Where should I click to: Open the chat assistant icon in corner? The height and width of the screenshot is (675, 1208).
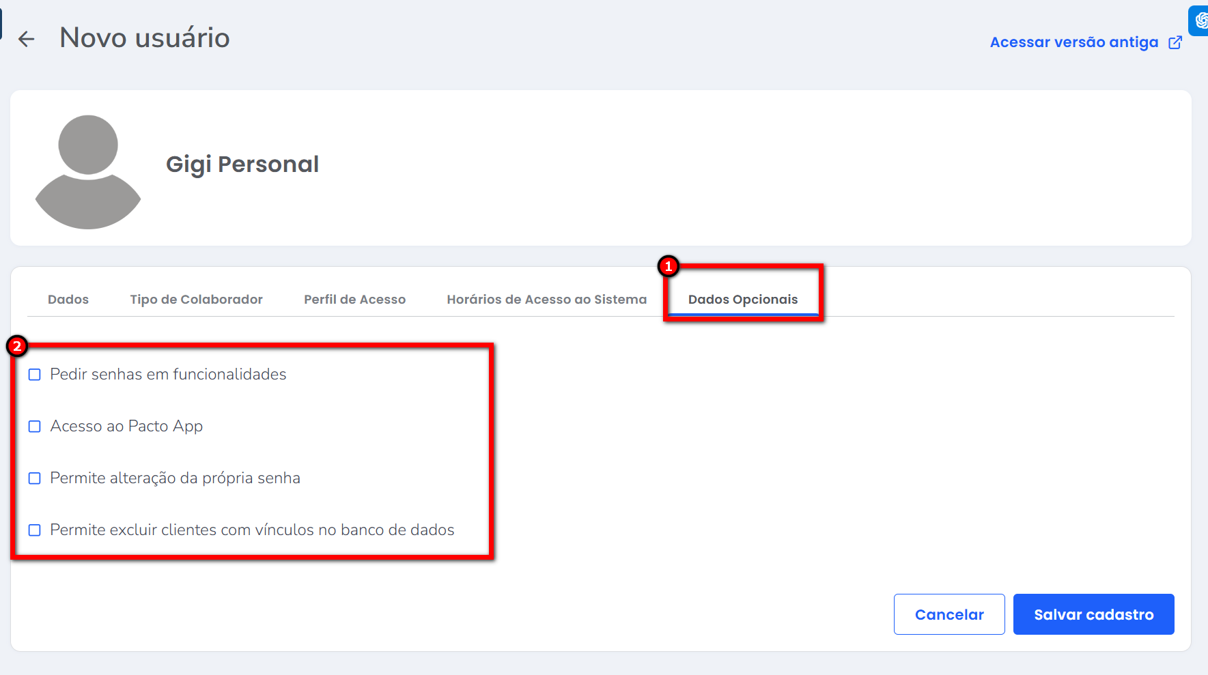point(1200,20)
